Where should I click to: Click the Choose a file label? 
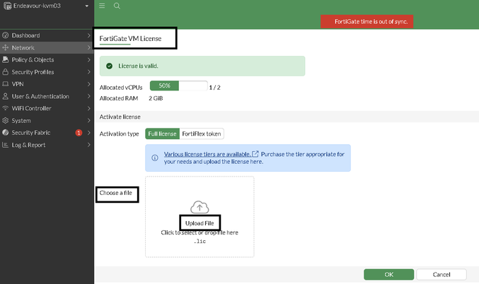[116, 193]
